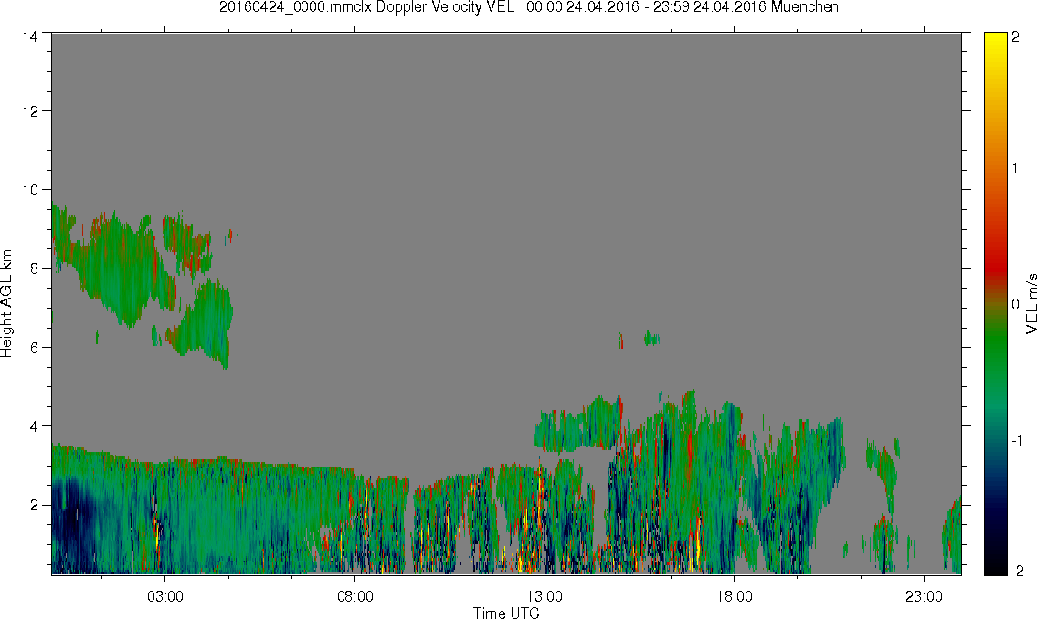Click the 'Time UTC' axis label
The image size is (1037, 619).
pos(506,613)
